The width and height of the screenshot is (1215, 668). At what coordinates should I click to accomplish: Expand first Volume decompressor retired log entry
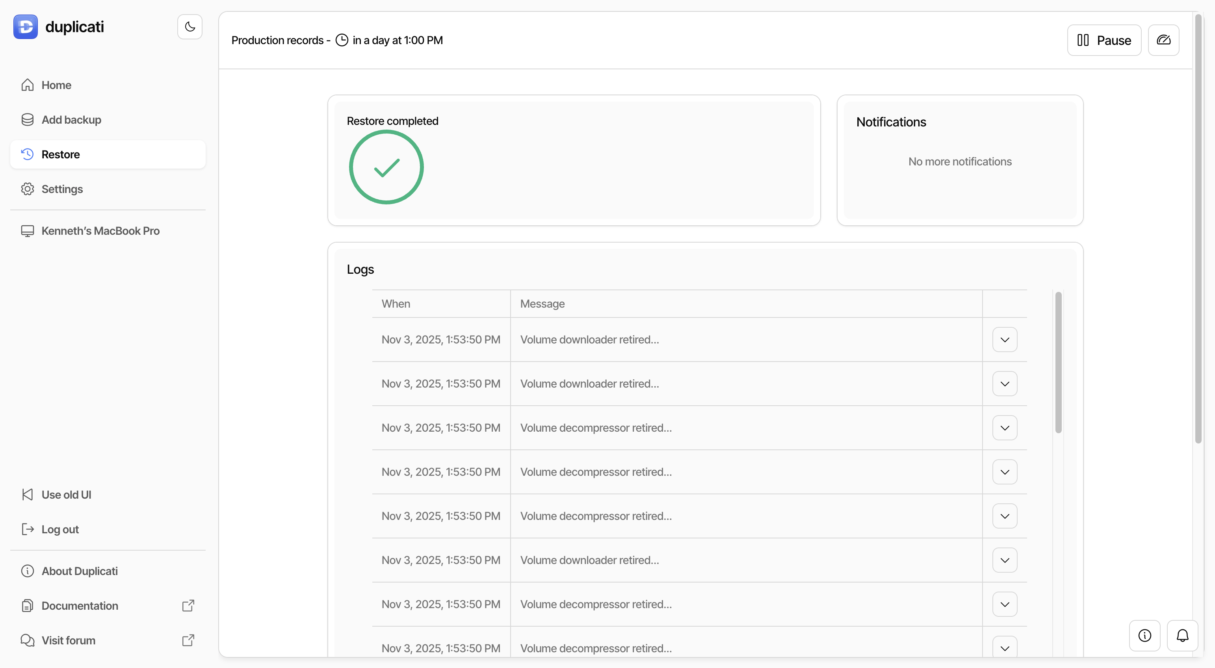tap(1005, 428)
